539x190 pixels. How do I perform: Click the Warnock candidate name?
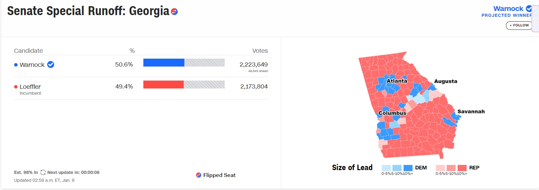(32, 65)
